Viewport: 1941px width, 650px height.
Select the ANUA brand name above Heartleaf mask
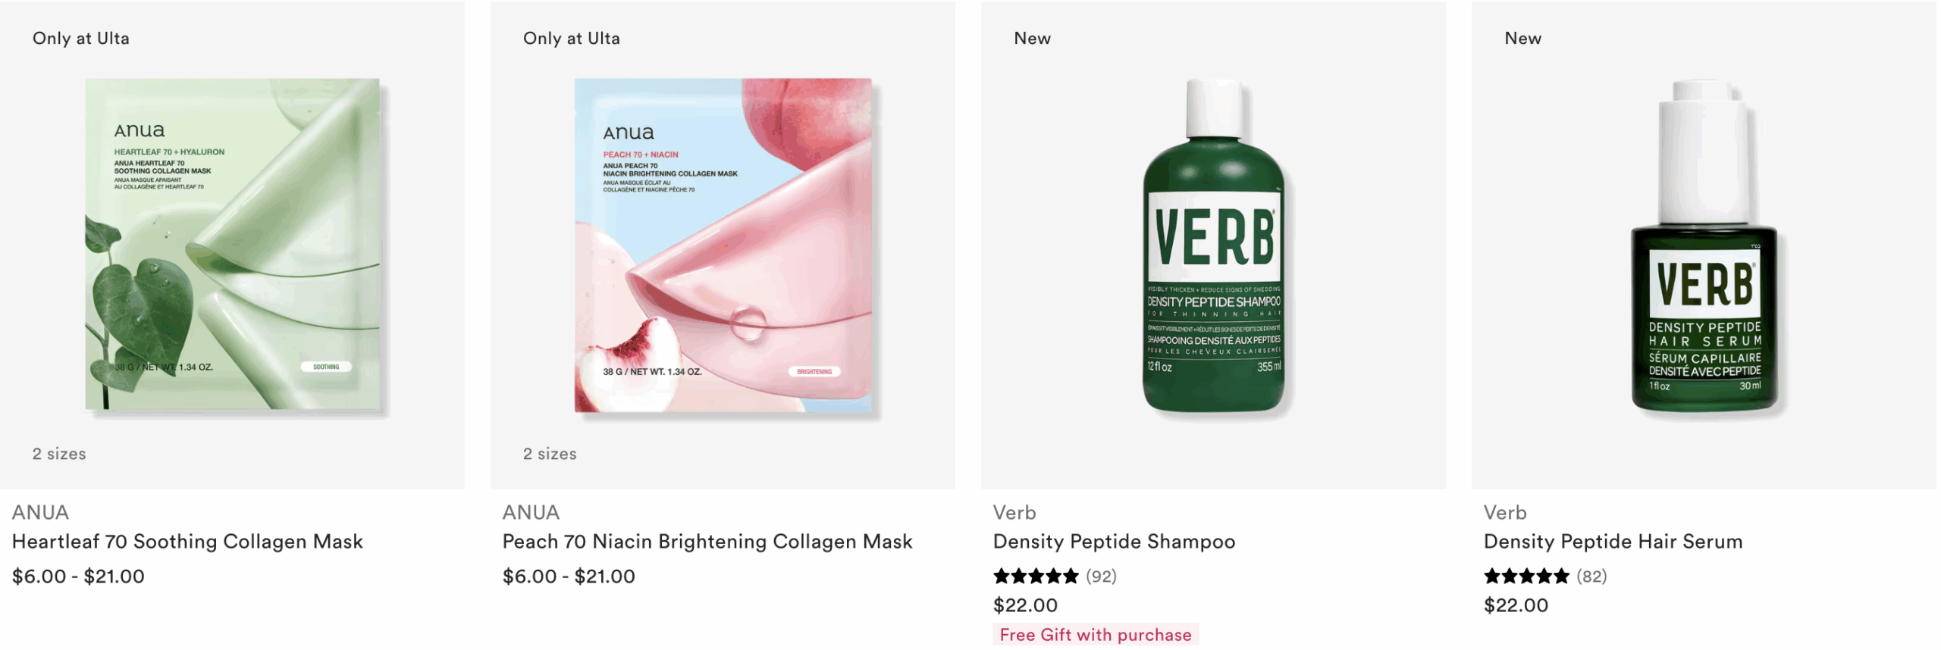tap(40, 513)
